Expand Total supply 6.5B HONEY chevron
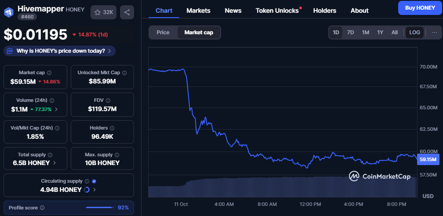Screen dimensions: 443x216 tap(54, 163)
